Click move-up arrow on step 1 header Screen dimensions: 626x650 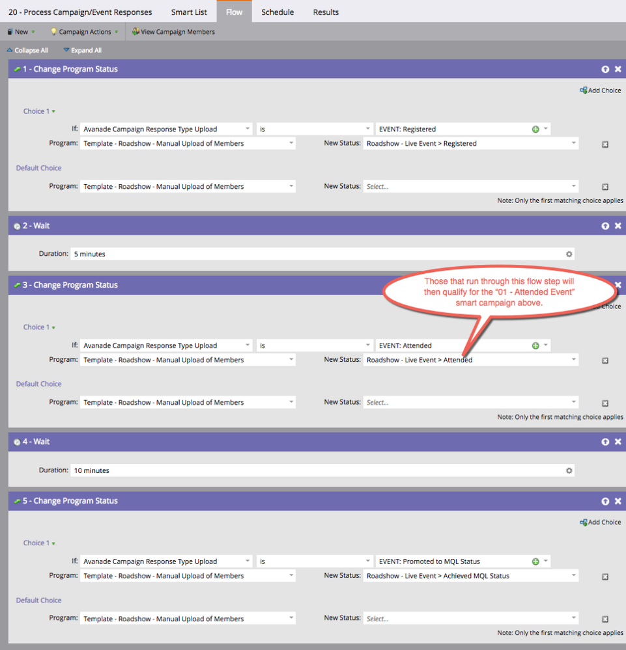pos(605,69)
